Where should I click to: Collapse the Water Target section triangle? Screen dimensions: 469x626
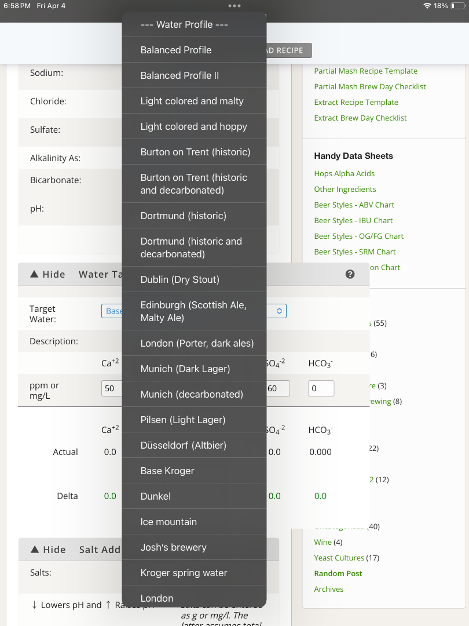point(34,274)
